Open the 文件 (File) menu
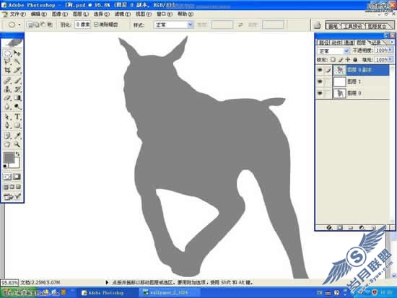The image size is (397, 298). coord(17,14)
